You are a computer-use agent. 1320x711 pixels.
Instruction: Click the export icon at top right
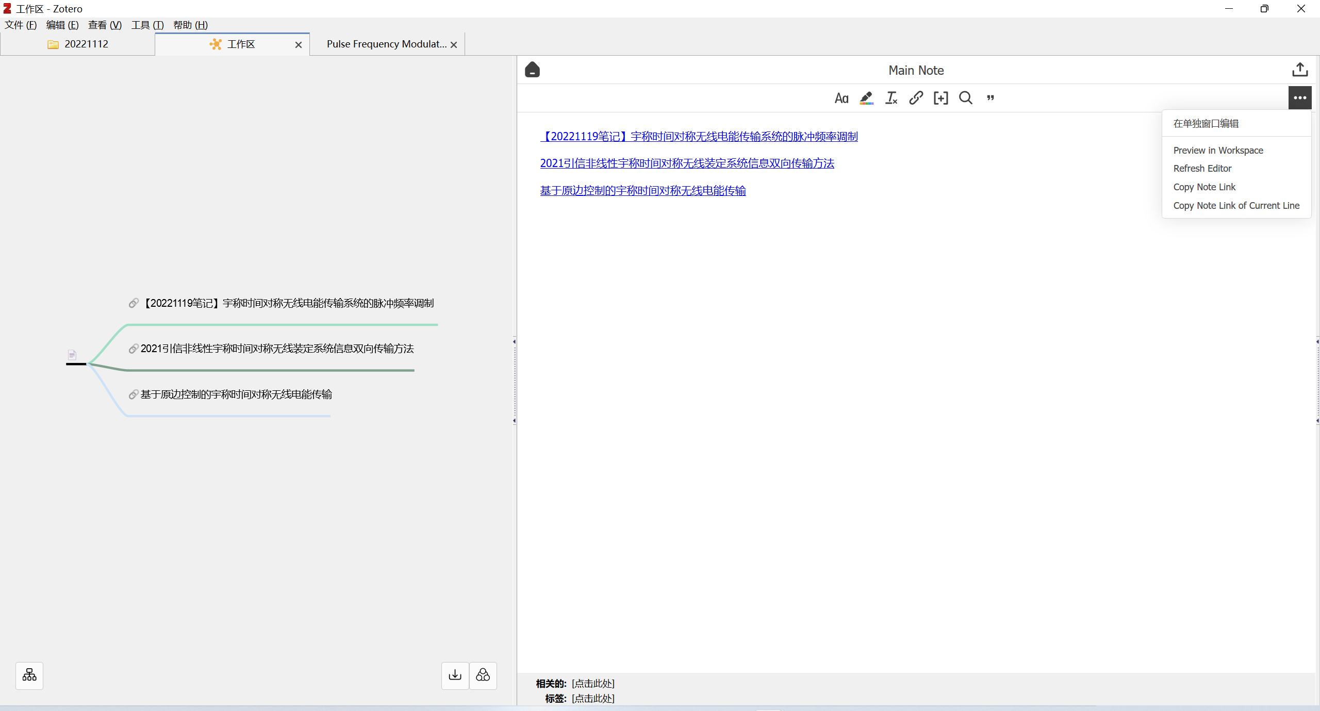point(1300,70)
